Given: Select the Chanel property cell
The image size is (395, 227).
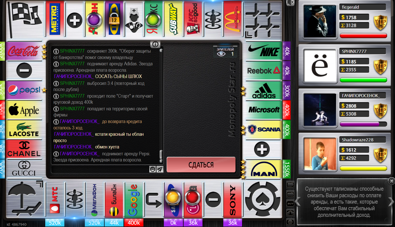Looking at the screenshot, I should [x=24, y=149].
